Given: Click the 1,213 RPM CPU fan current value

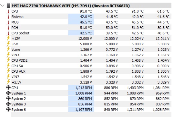Looking at the screenshot, I should (84, 88).
